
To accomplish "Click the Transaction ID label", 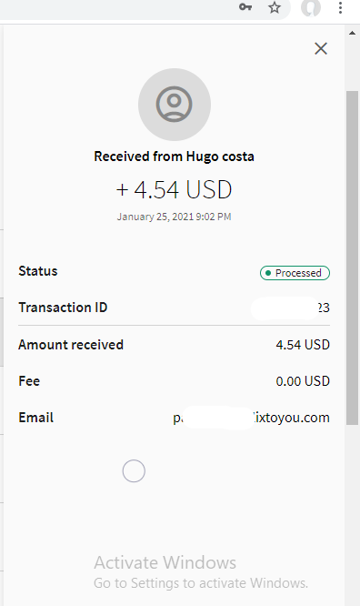I will coord(63,308).
